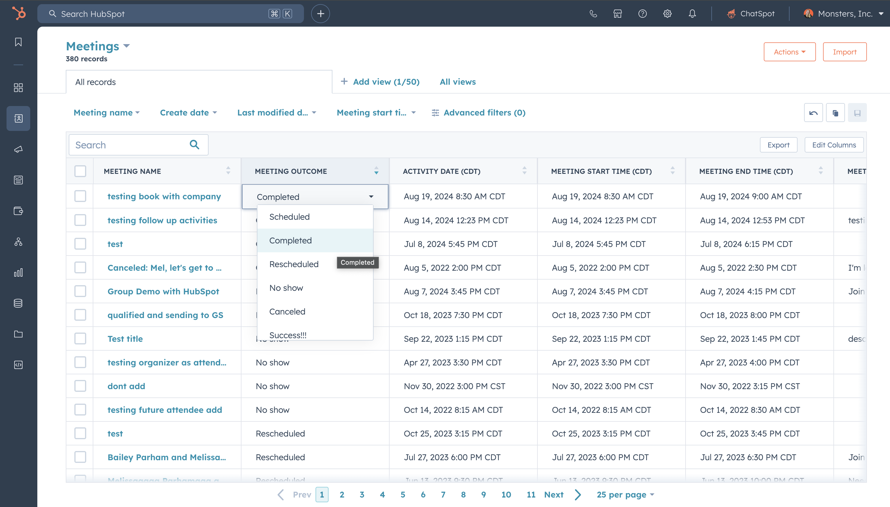
Task: Click the HubSpot sprocket logo
Action: pos(19,14)
